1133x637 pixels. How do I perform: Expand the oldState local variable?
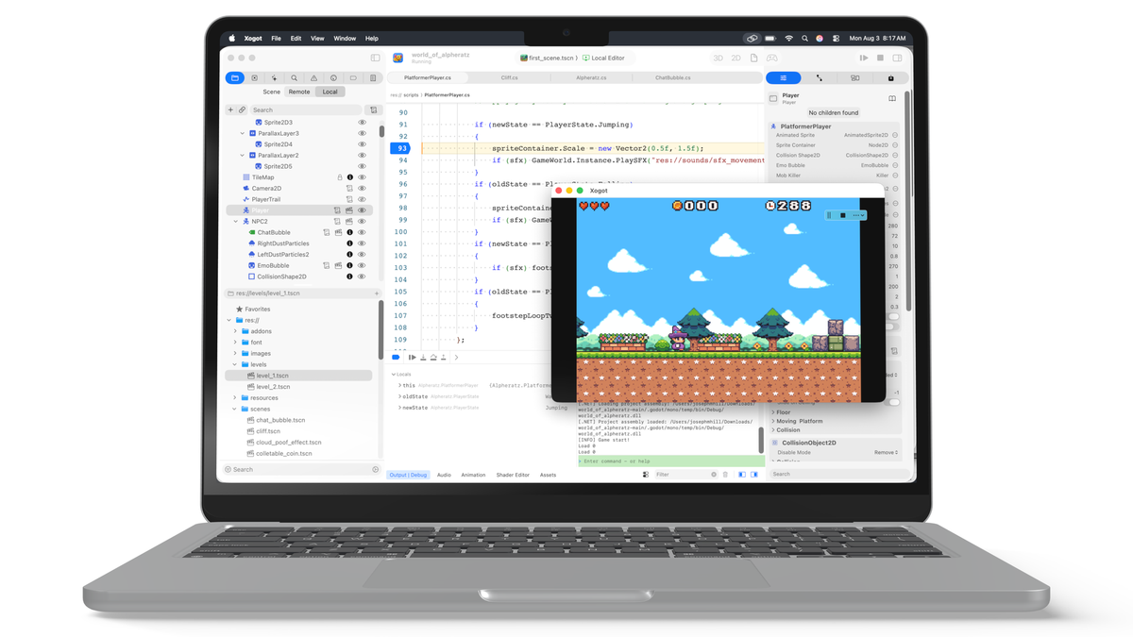click(x=400, y=396)
